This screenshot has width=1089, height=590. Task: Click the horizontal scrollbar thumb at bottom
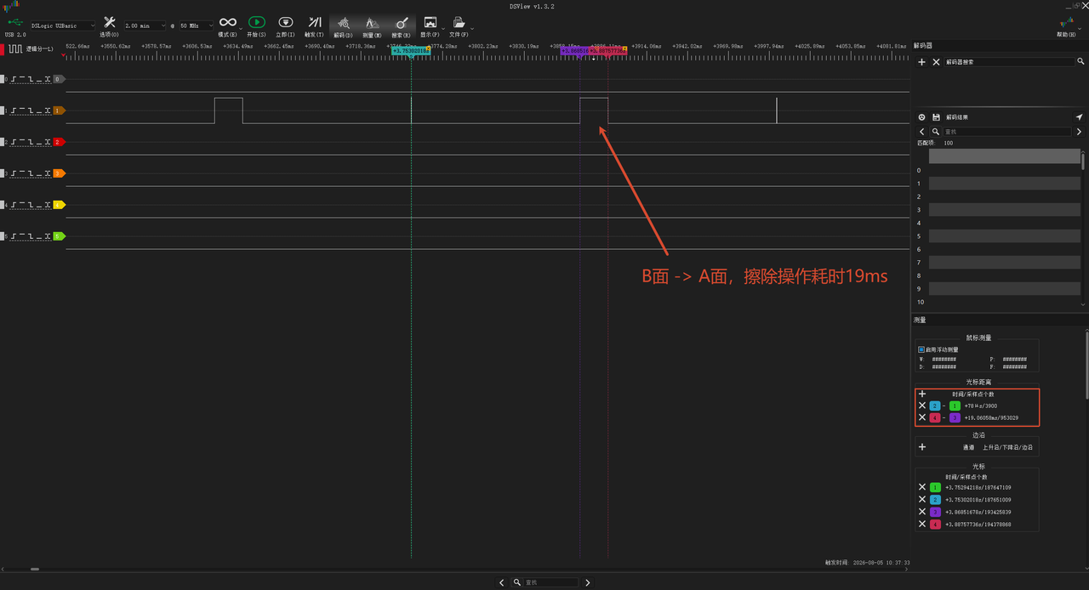pyautogui.click(x=34, y=569)
